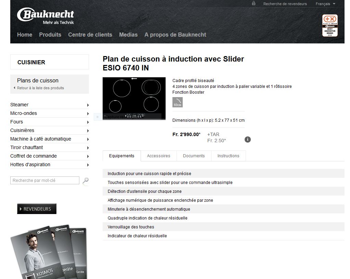The image size is (350, 279).
Task: Expand the Fours category arrow
Action: (x=88, y=122)
